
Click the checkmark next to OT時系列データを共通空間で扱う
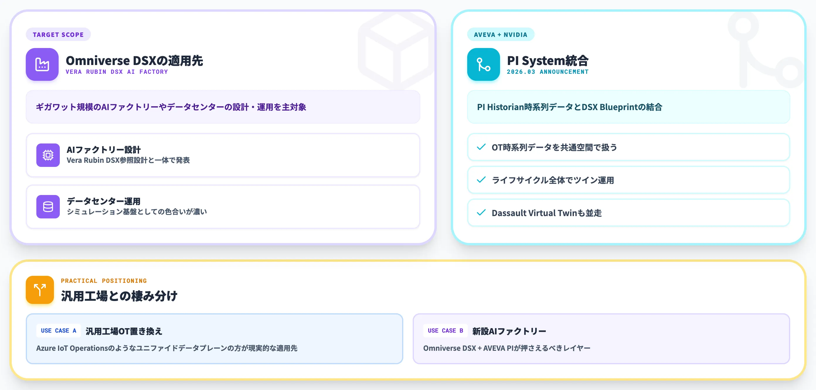click(481, 147)
